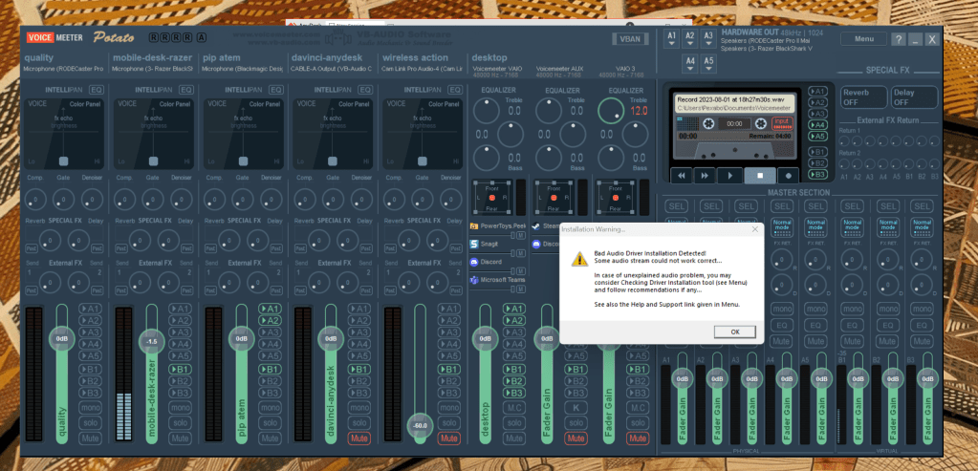Screen dimensions: 978x471
Task: Unmute the davinci-anydesk strip Mute button
Action: 359,439
